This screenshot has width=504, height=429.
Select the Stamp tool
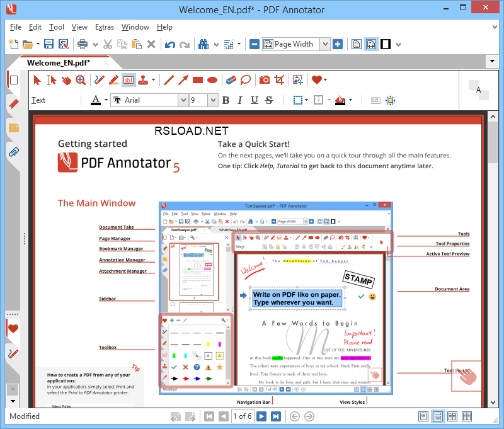click(x=143, y=80)
